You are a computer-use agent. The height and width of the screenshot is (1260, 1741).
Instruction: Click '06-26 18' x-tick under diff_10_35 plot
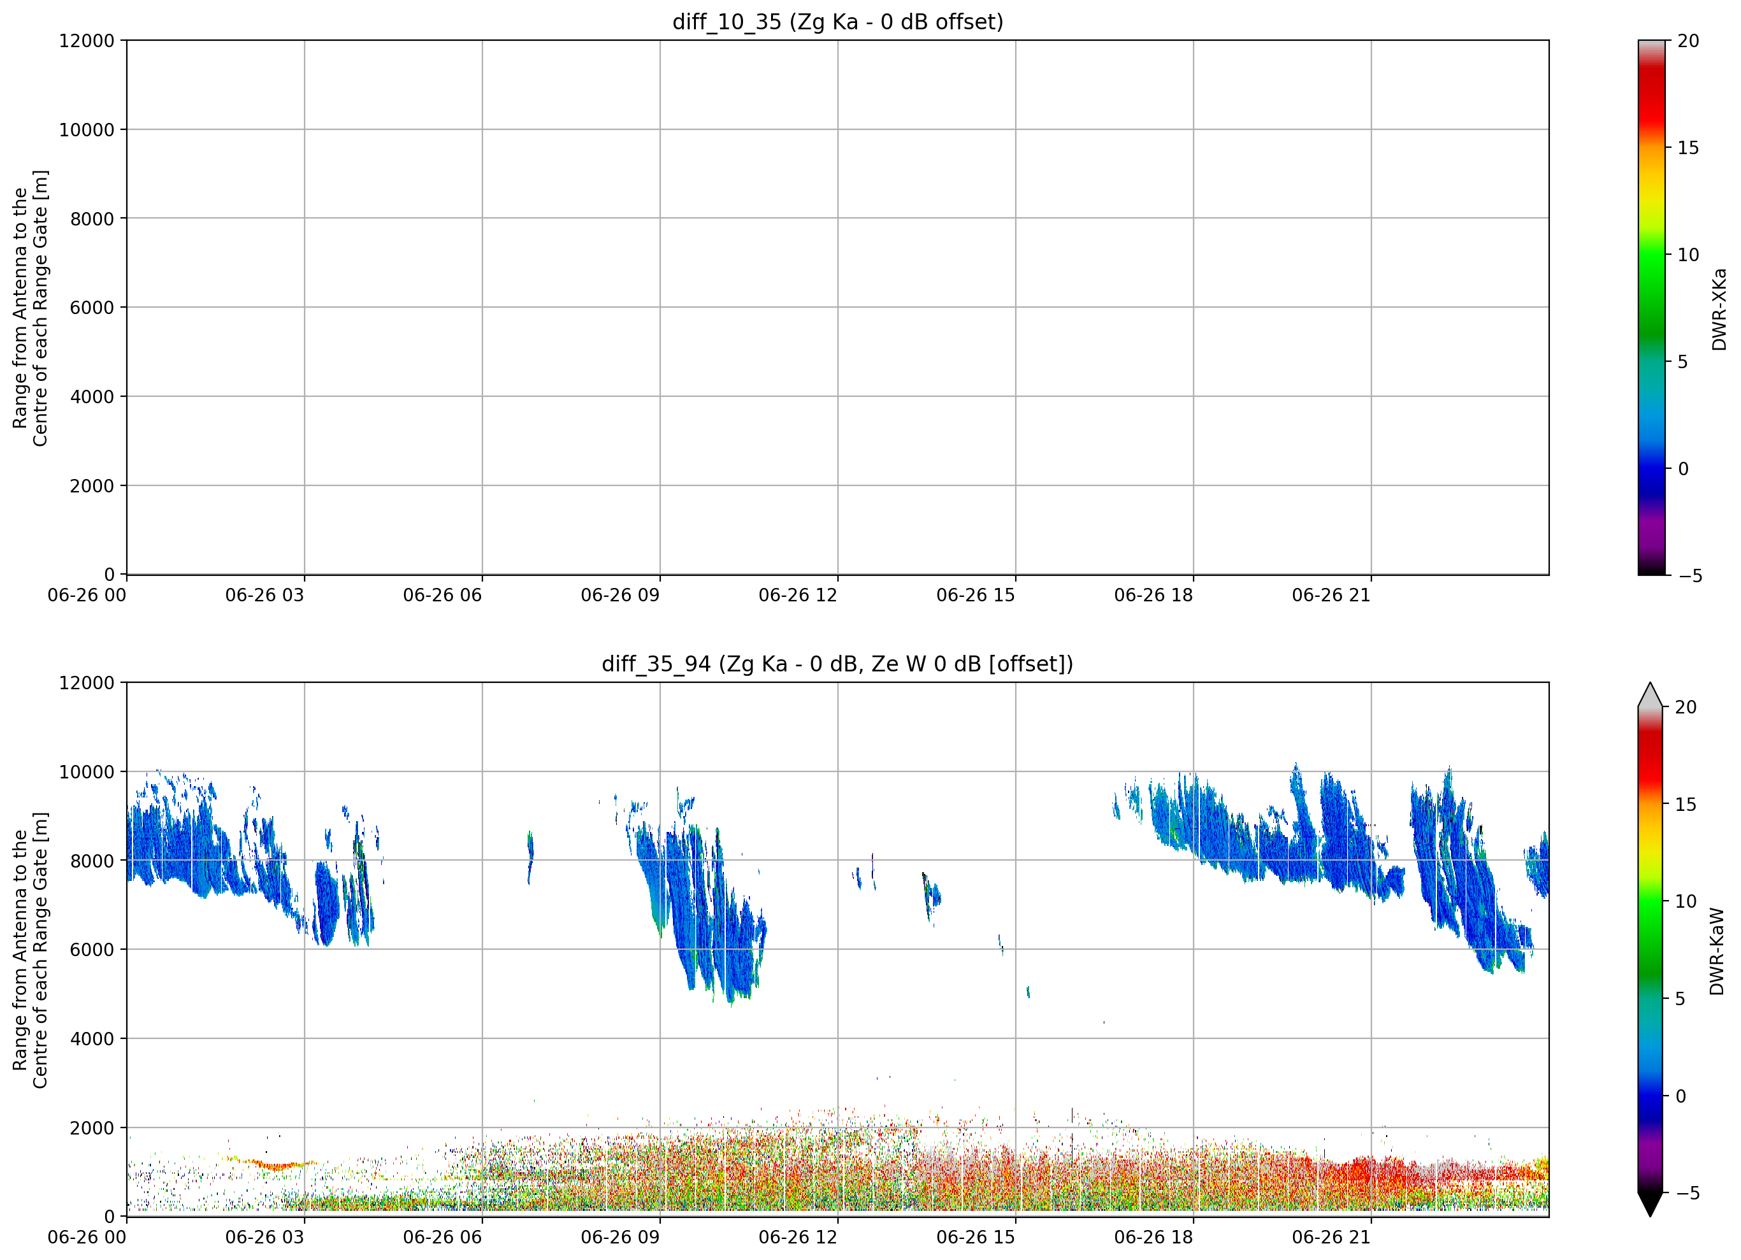coord(1153,595)
